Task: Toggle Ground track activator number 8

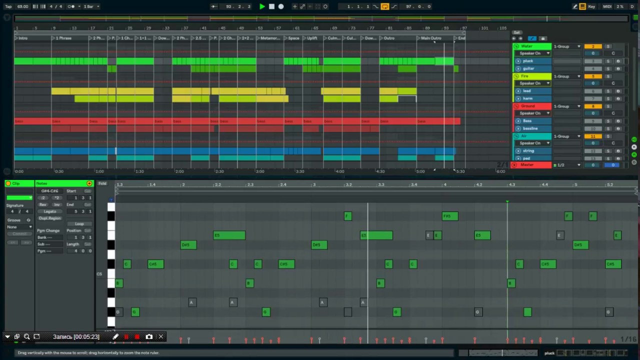Action: coord(593,106)
